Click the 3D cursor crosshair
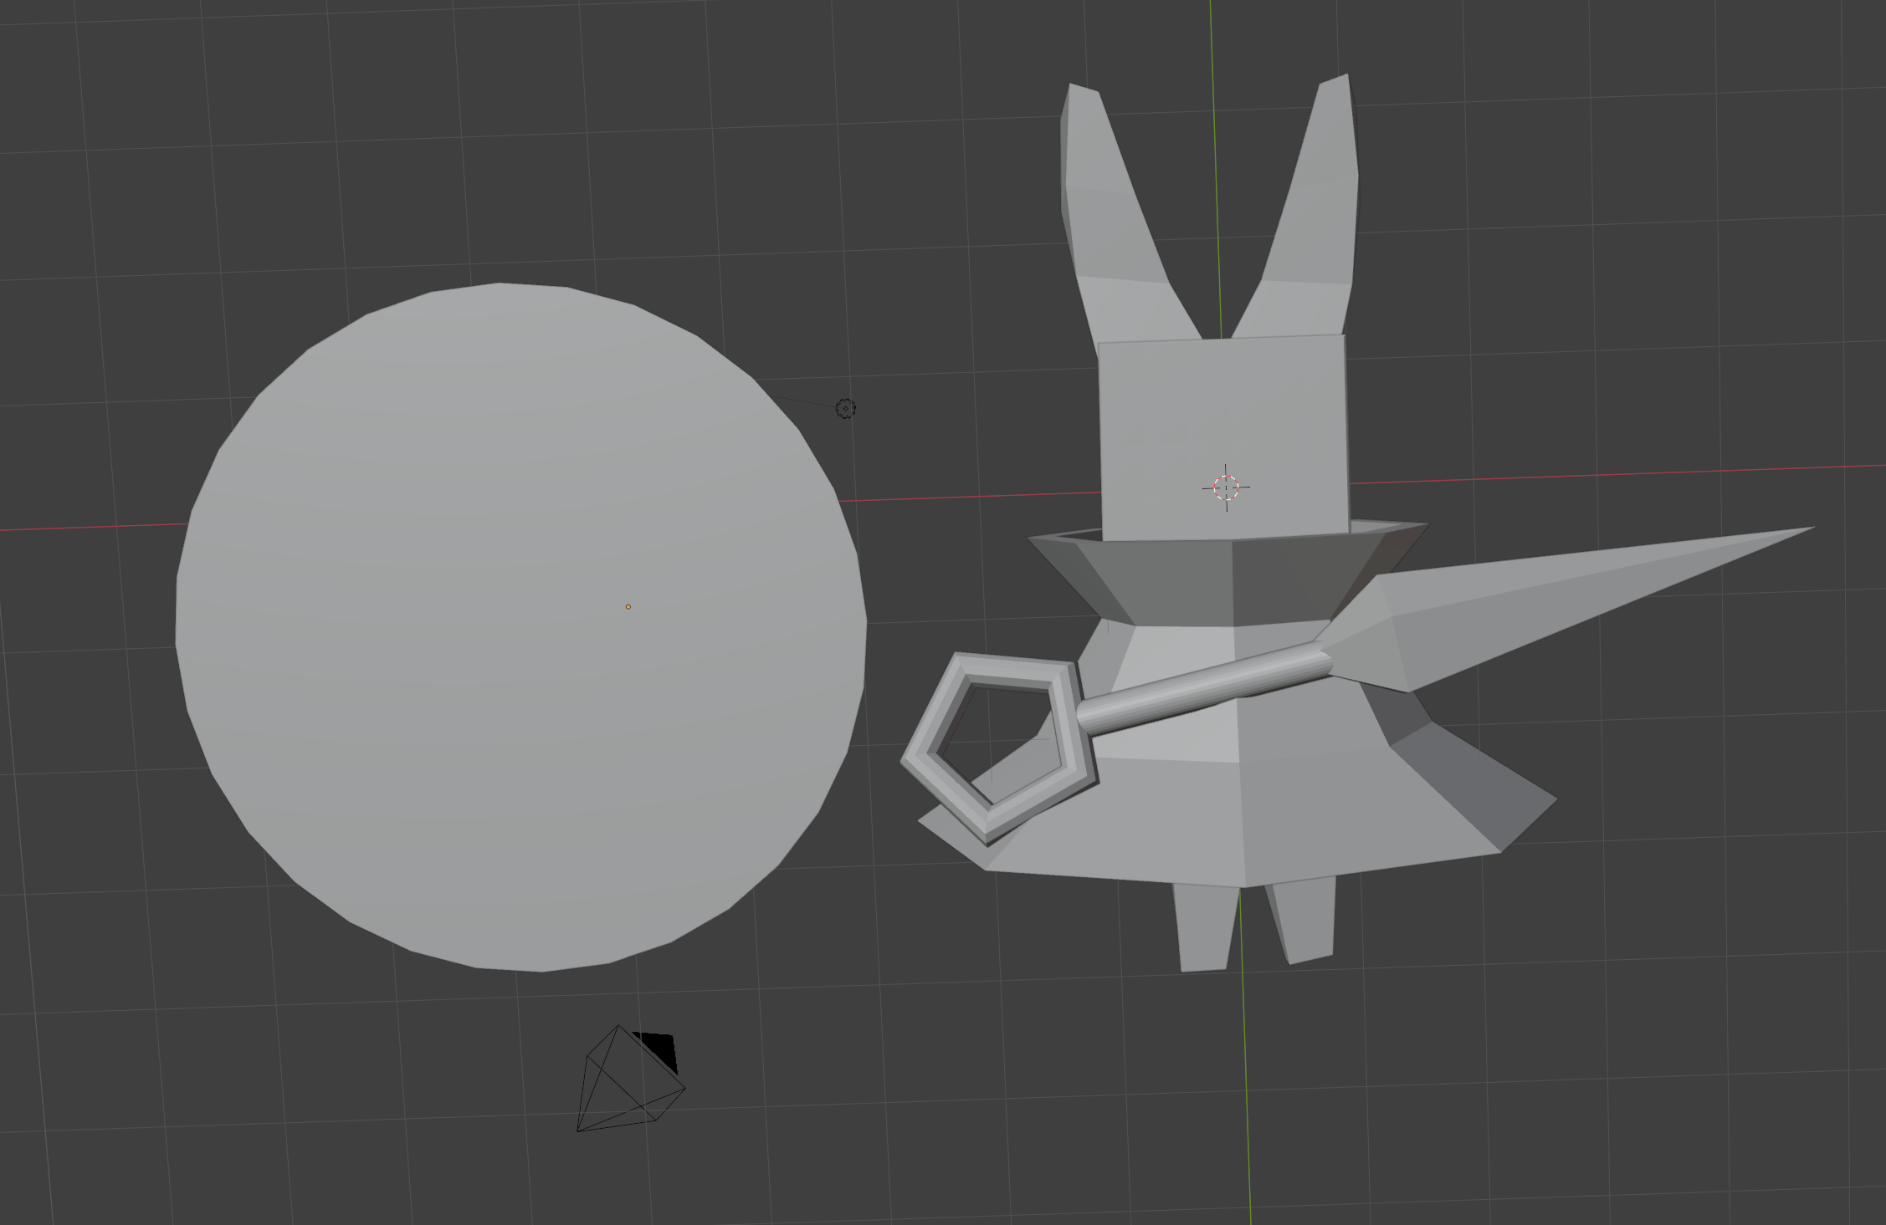This screenshot has width=1886, height=1225. point(1226,487)
